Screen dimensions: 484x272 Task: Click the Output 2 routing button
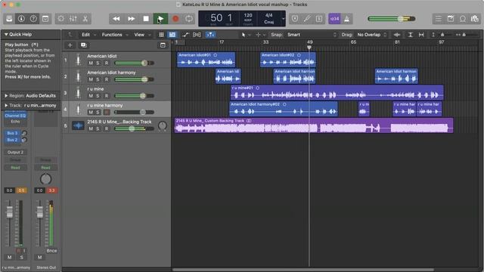tap(15, 153)
